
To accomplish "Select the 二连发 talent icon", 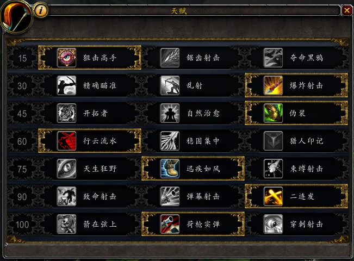I will click(273, 196).
